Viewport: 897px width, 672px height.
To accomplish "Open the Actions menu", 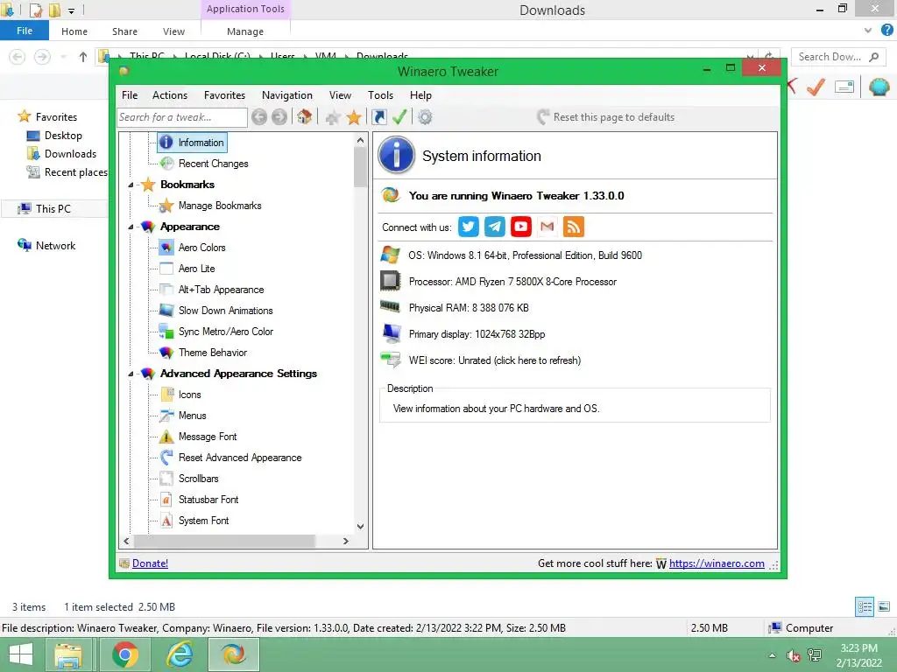I will [x=170, y=95].
